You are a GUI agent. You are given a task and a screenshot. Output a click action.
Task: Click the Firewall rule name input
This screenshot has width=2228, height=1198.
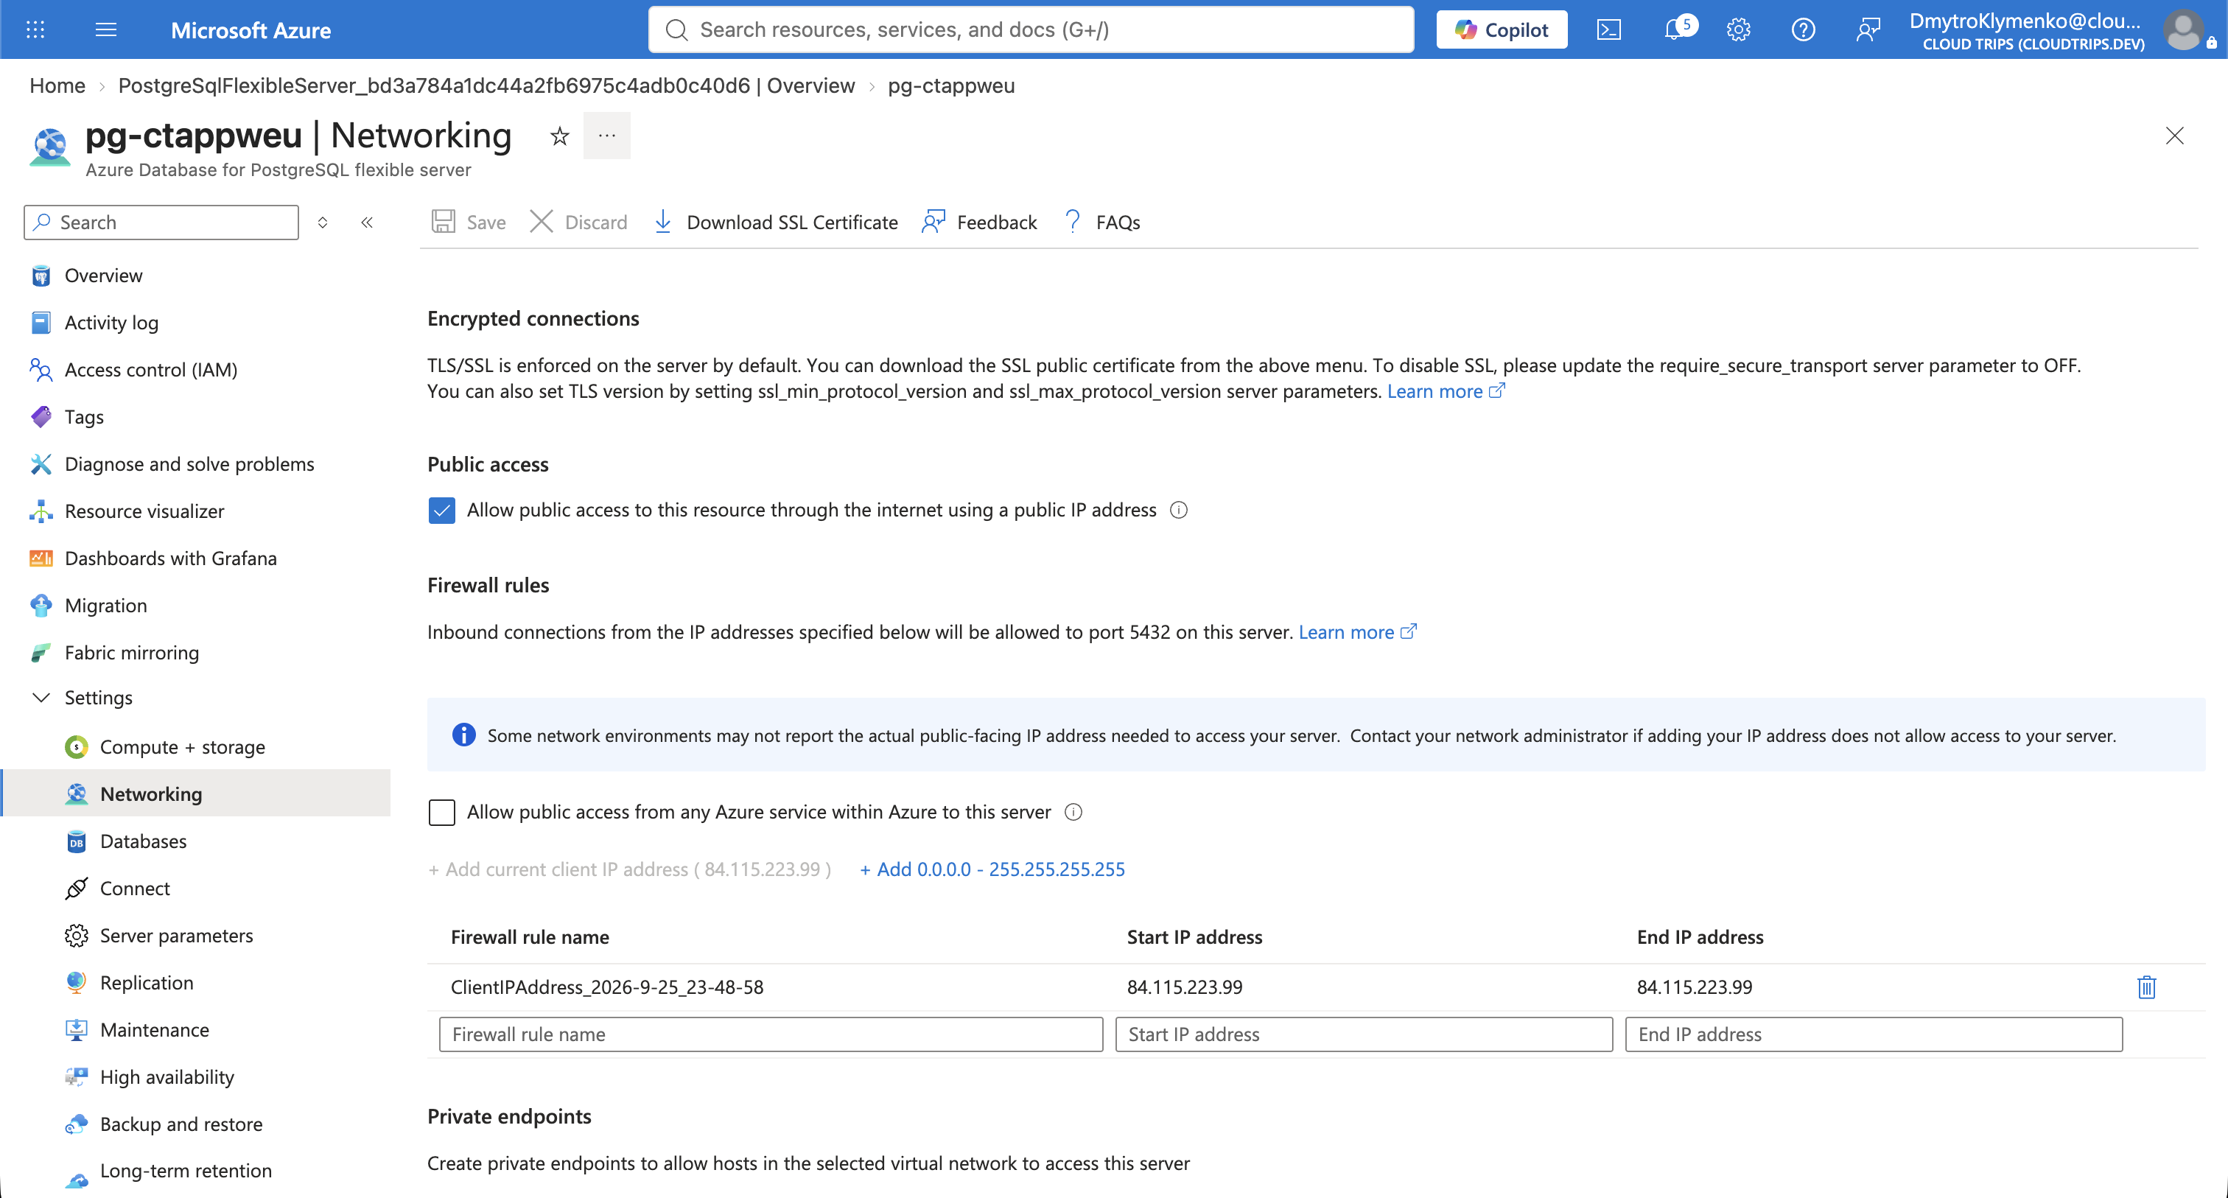pyautogui.click(x=771, y=1034)
